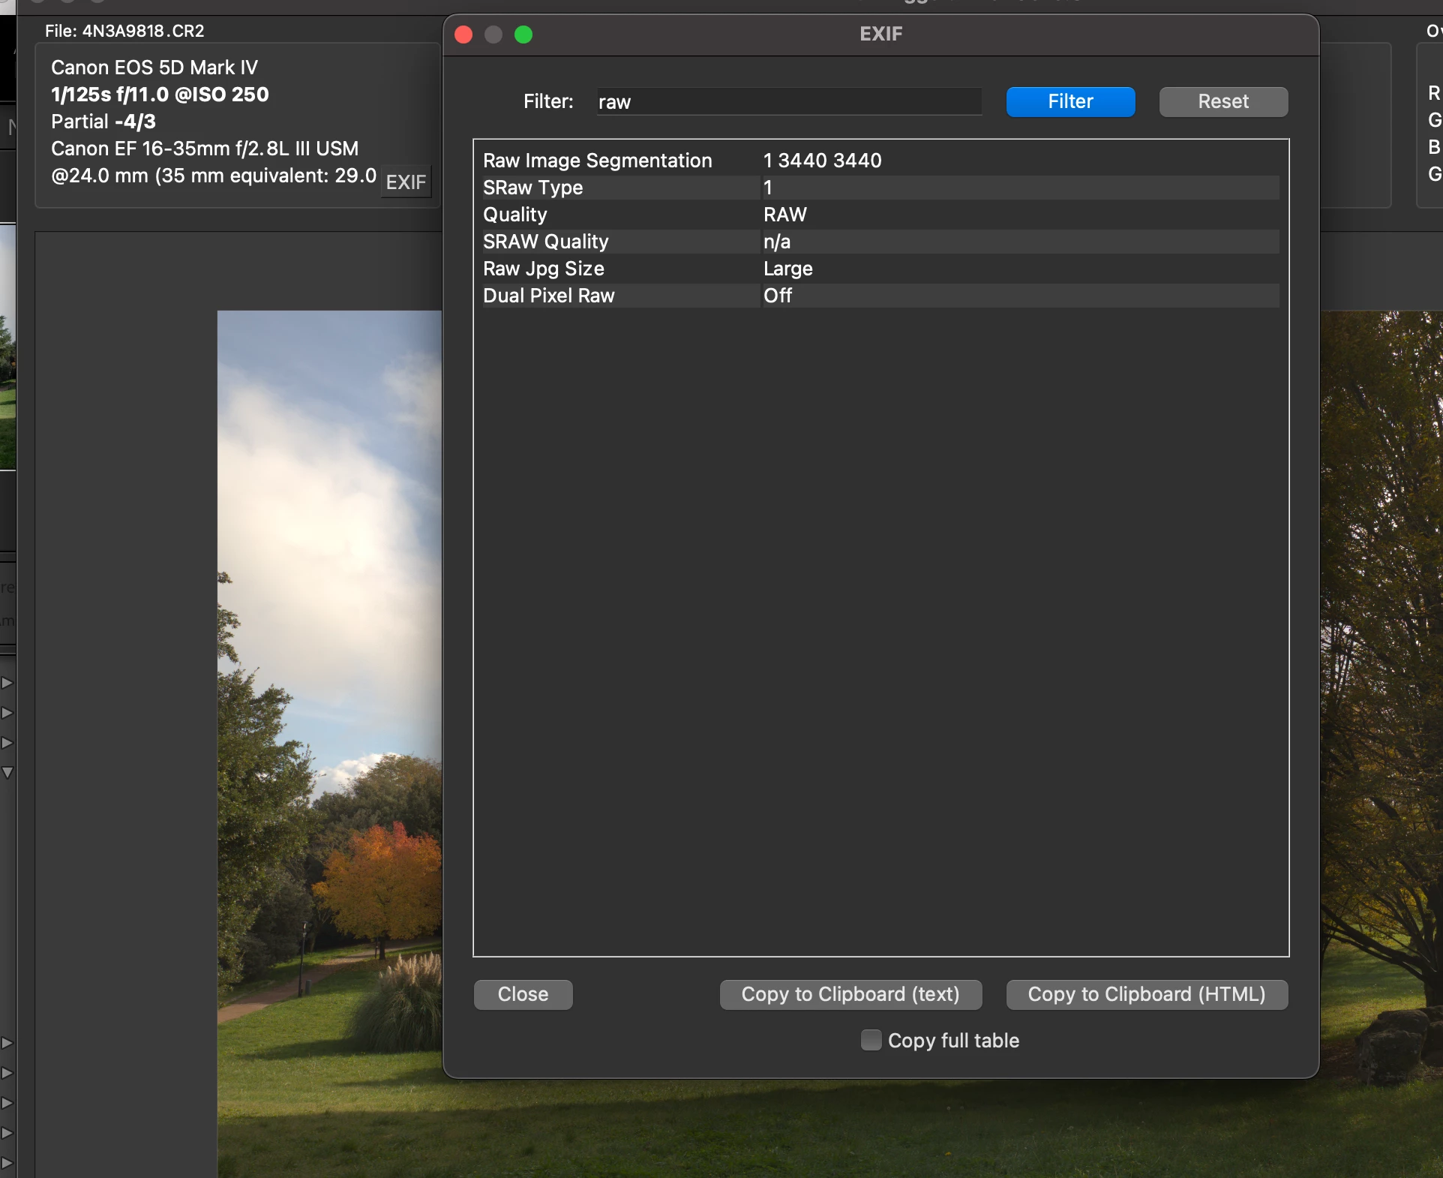
Task: Copy EXIF to Clipboard as text
Action: [x=850, y=994]
